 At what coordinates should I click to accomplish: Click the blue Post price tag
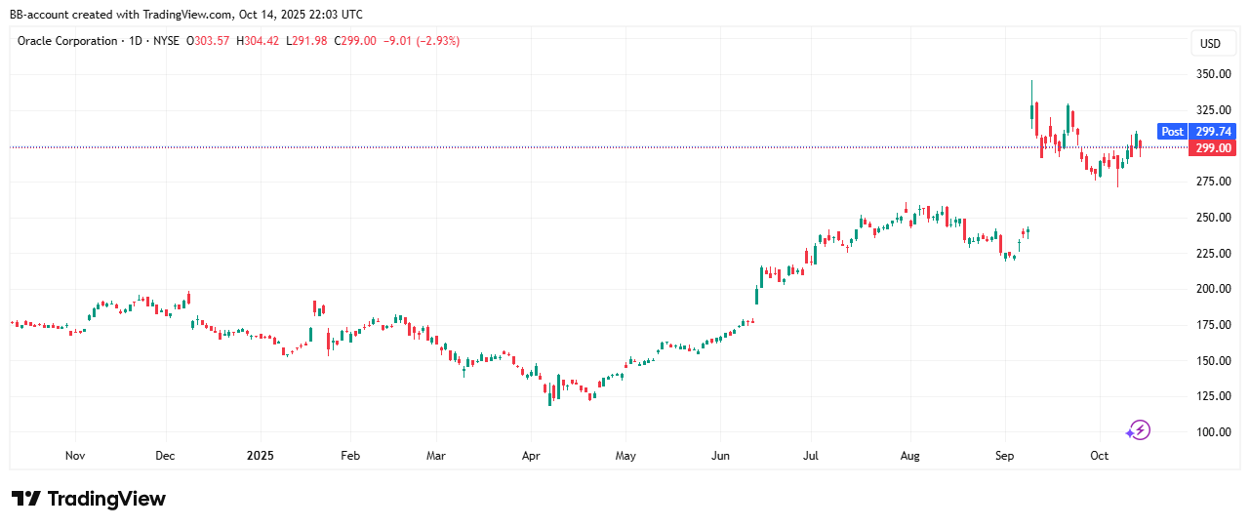1172,132
